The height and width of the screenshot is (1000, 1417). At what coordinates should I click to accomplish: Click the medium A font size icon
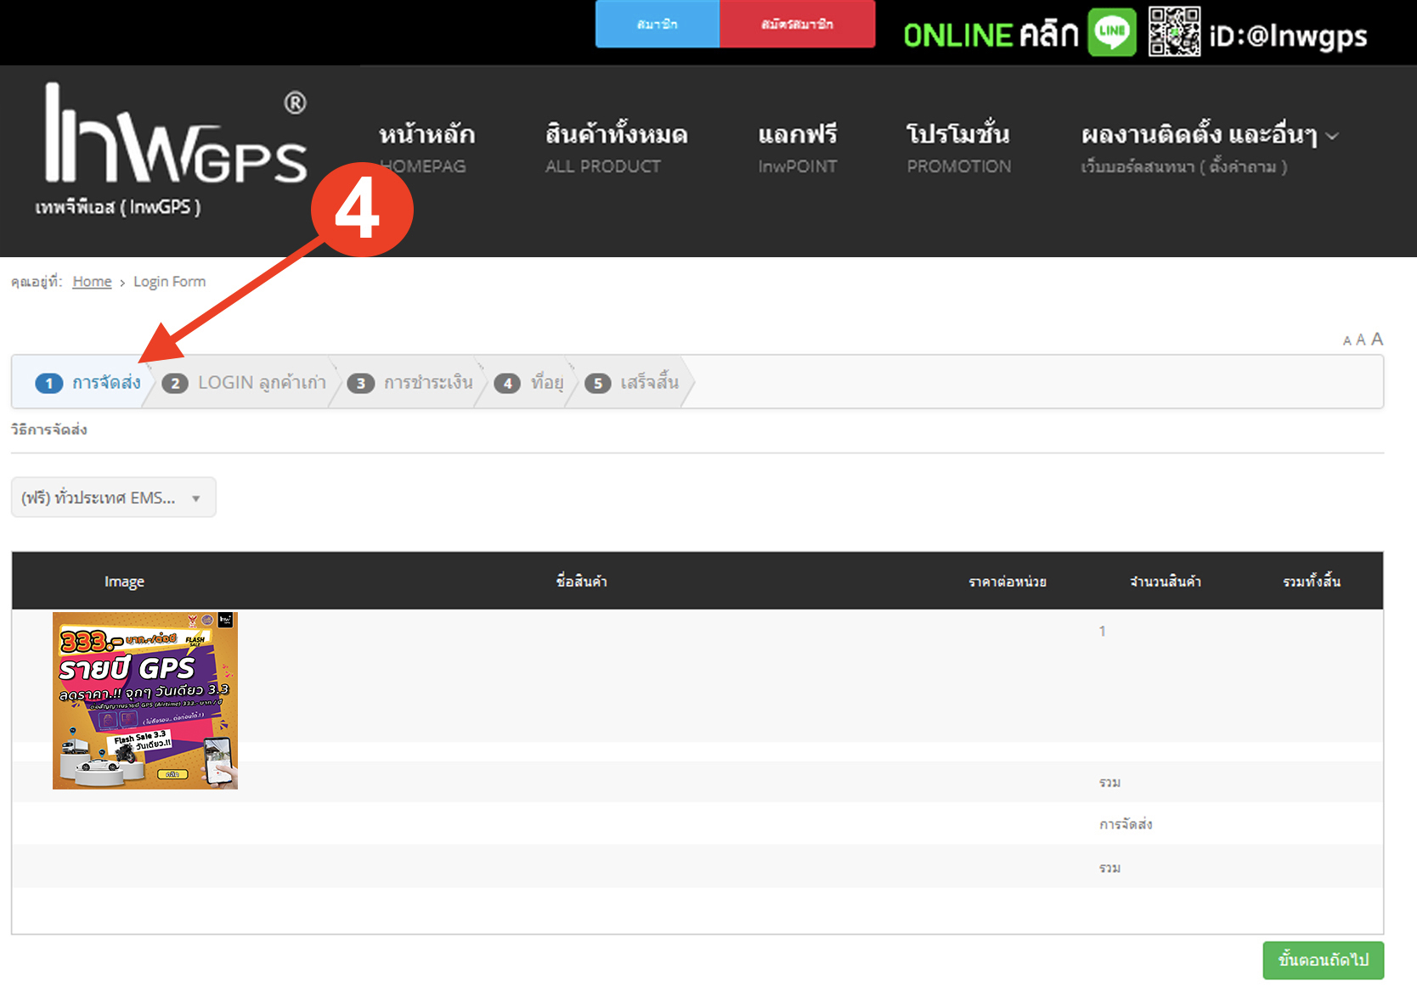pyautogui.click(x=1360, y=340)
